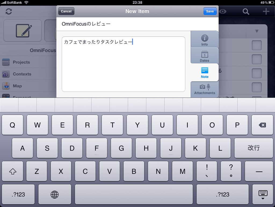
Task: Tap the M key
Action: pyautogui.click(x=182, y=171)
